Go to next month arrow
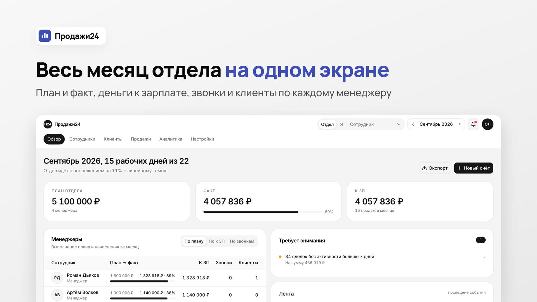537x302 pixels. click(459, 124)
